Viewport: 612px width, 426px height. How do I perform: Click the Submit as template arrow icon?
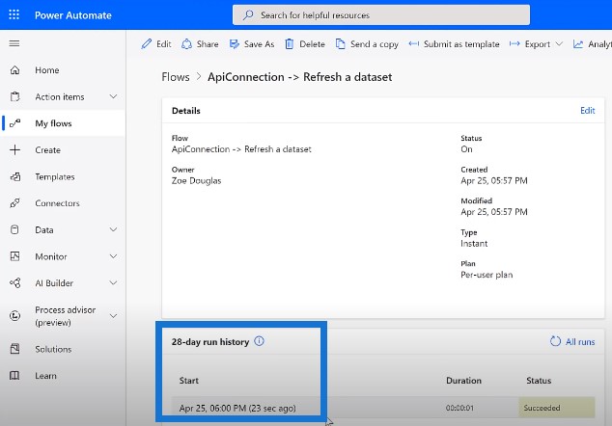tap(414, 43)
